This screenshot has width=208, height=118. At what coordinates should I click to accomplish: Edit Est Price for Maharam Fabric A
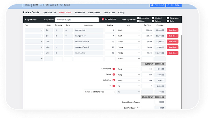[x=147, y=41]
